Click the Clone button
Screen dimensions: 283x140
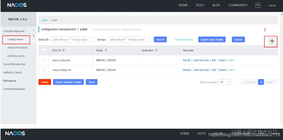[x=91, y=82]
